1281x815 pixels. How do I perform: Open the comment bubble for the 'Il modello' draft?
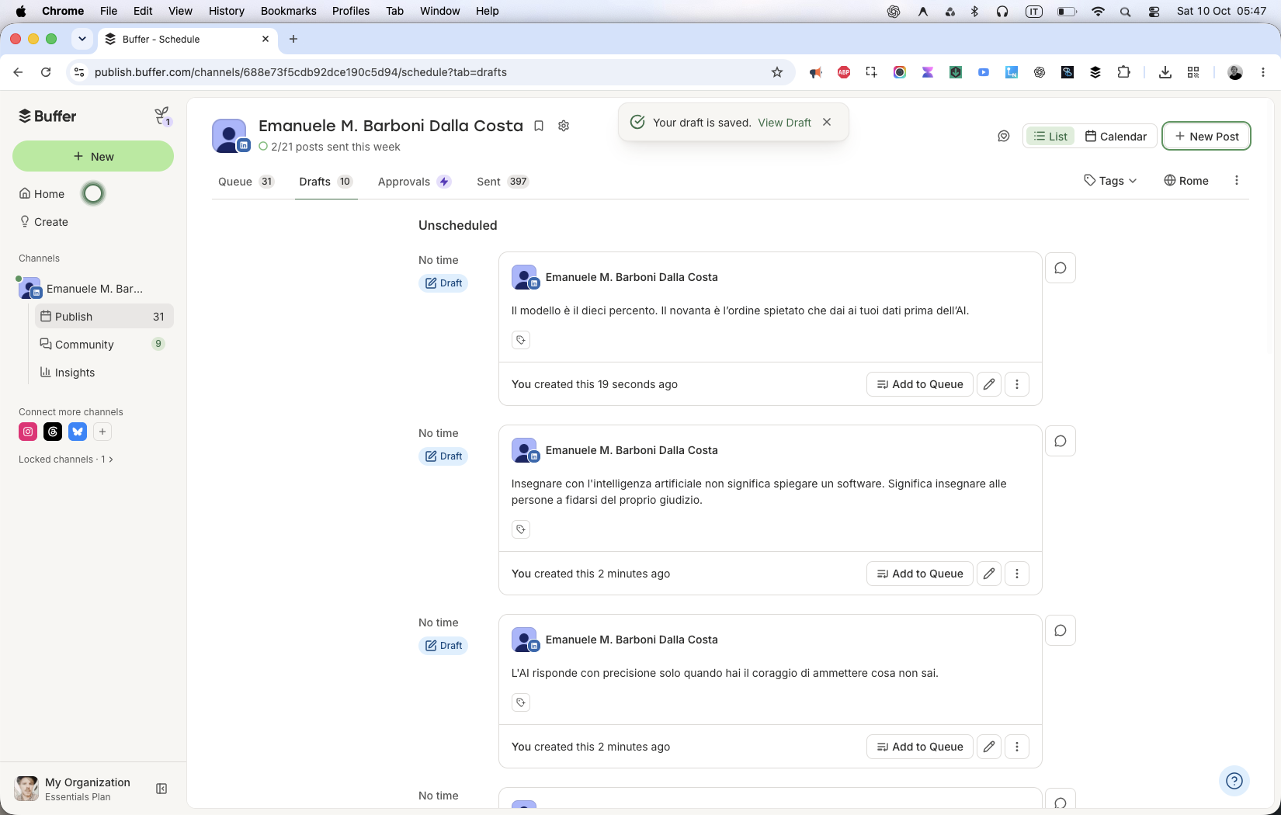pyautogui.click(x=1061, y=268)
